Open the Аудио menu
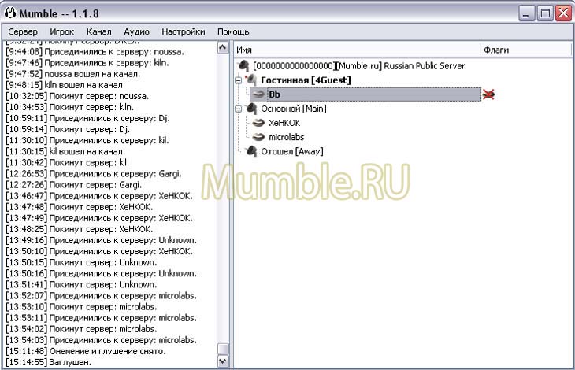The height and width of the screenshot is (370, 575). [136, 31]
